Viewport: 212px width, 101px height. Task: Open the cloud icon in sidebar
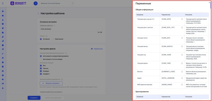[3, 79]
